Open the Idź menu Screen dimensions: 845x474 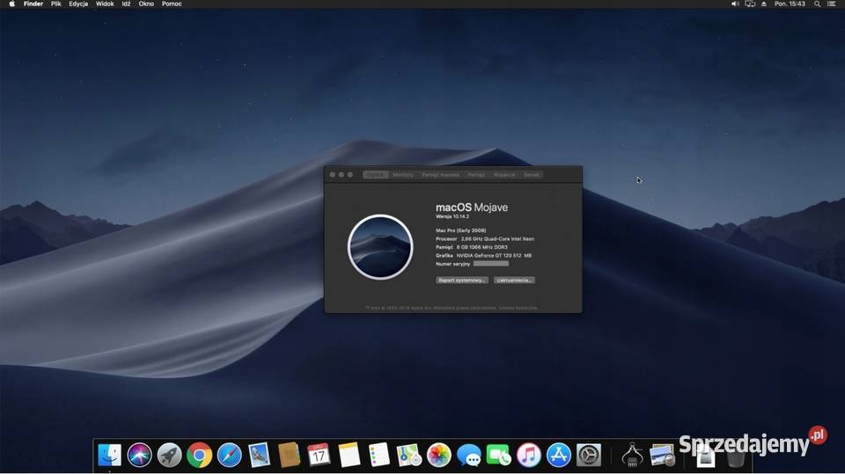click(126, 4)
